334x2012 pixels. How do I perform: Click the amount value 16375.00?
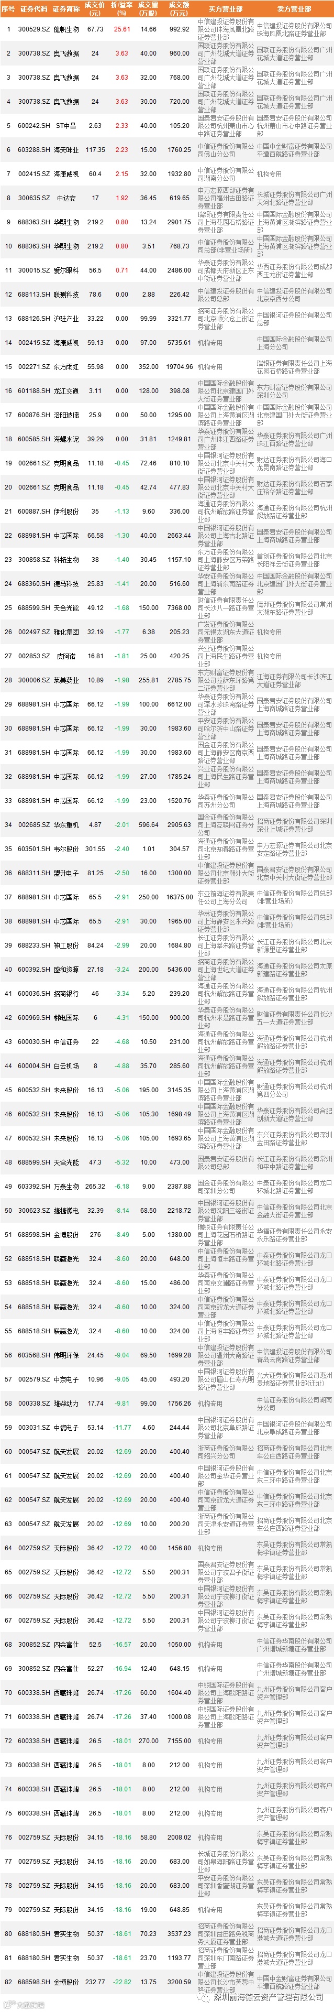(180, 898)
